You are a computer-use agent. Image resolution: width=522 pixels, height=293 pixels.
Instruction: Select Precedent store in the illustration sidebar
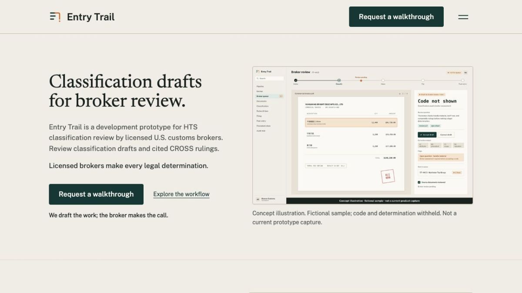pos(263,126)
